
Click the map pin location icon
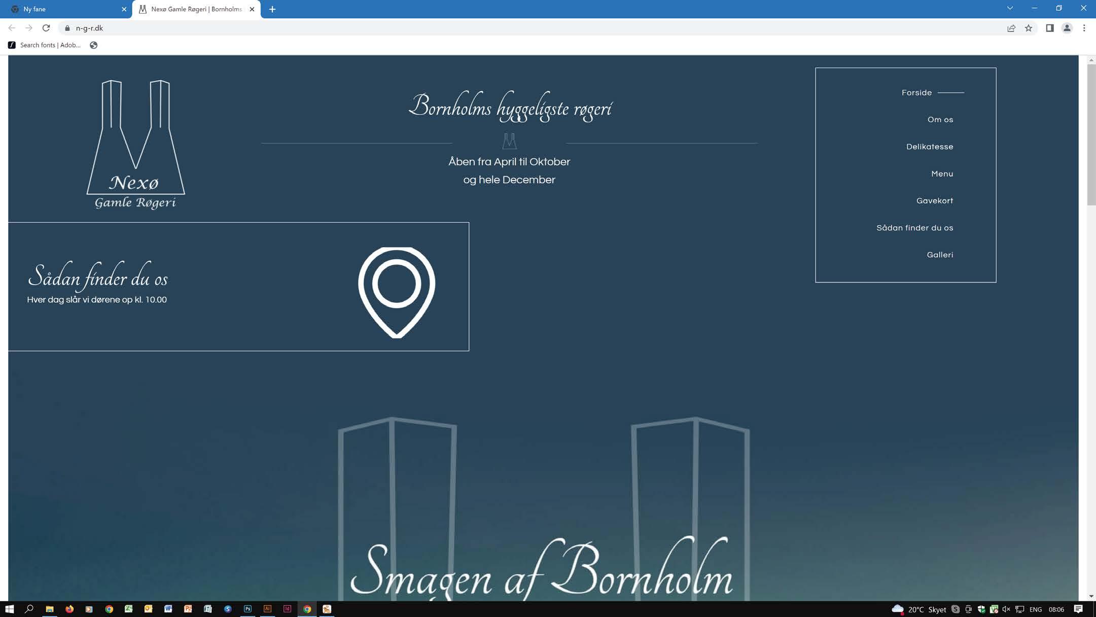(x=396, y=292)
